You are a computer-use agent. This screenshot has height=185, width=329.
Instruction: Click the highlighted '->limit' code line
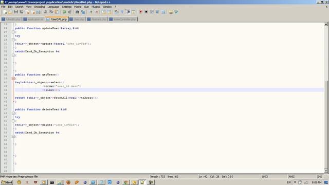pyautogui.click(x=169, y=90)
